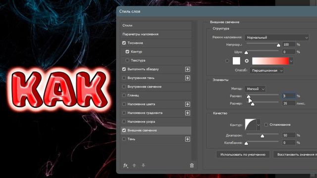Open Режим наложения dropdown set to Нормальный

pos(277,38)
